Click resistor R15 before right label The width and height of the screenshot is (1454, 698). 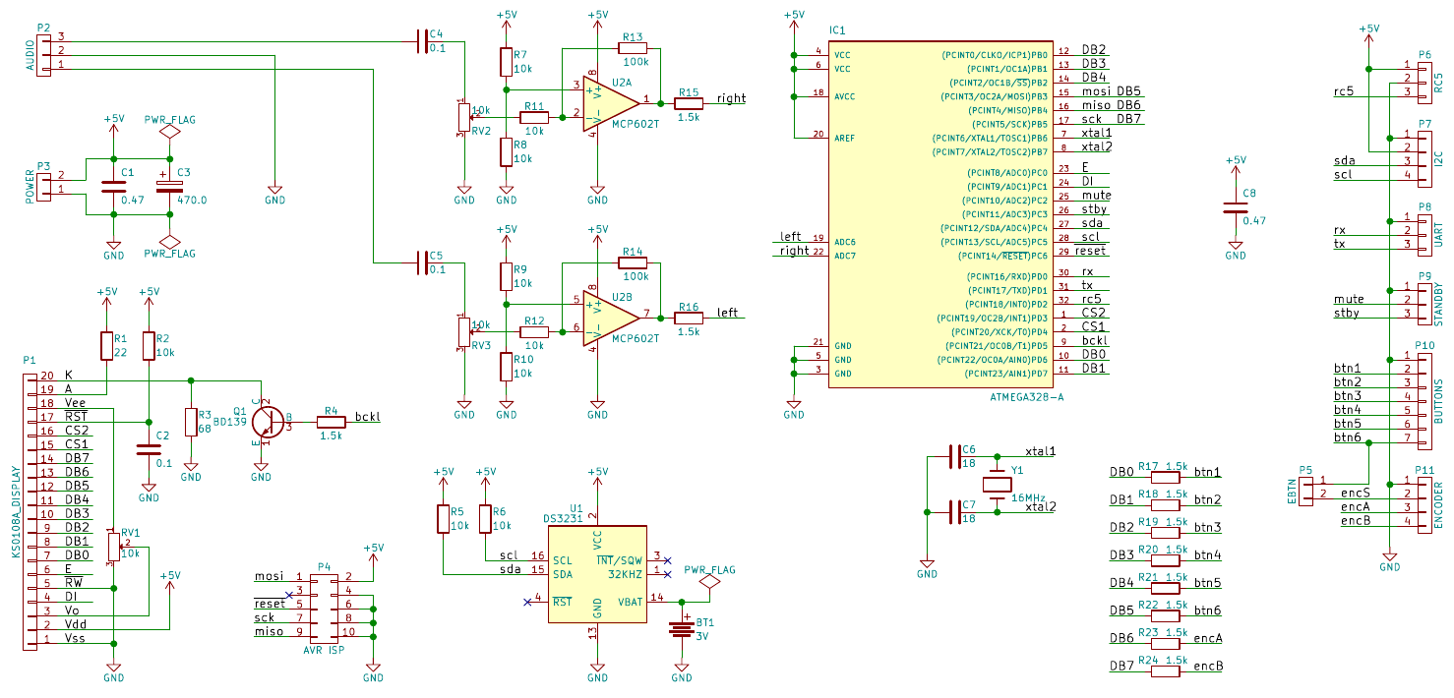(689, 101)
